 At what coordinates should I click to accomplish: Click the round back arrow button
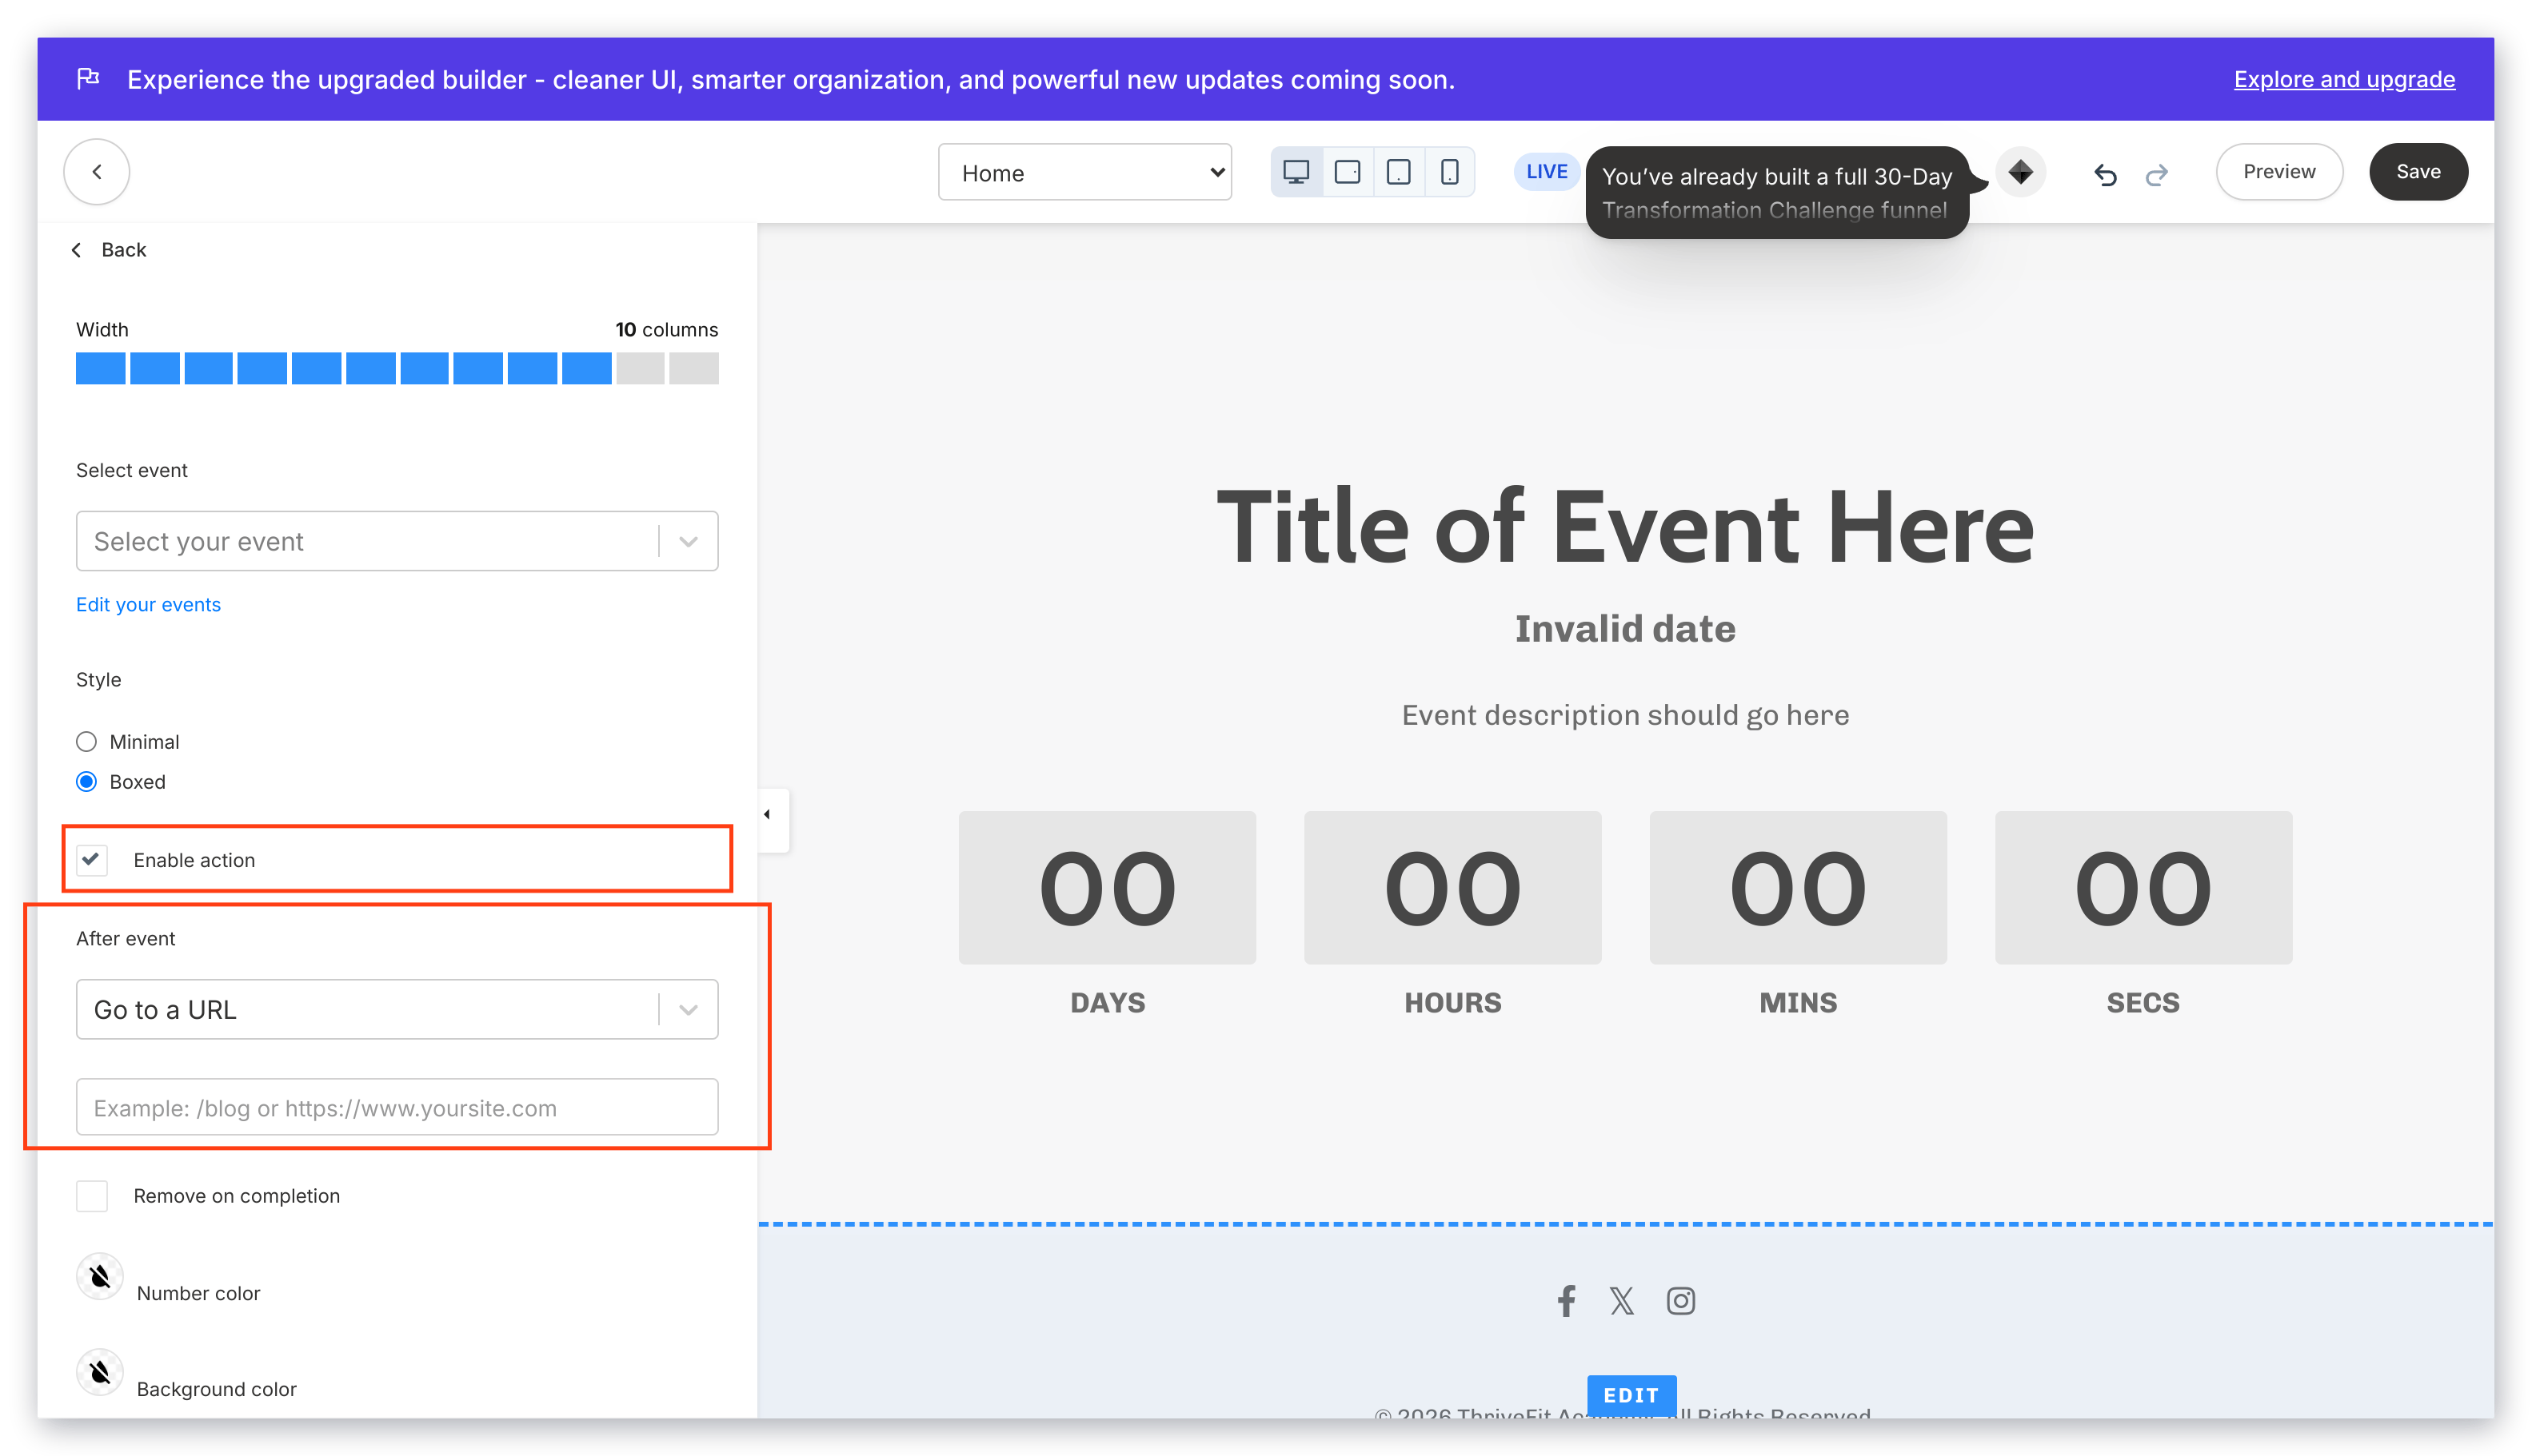click(96, 172)
